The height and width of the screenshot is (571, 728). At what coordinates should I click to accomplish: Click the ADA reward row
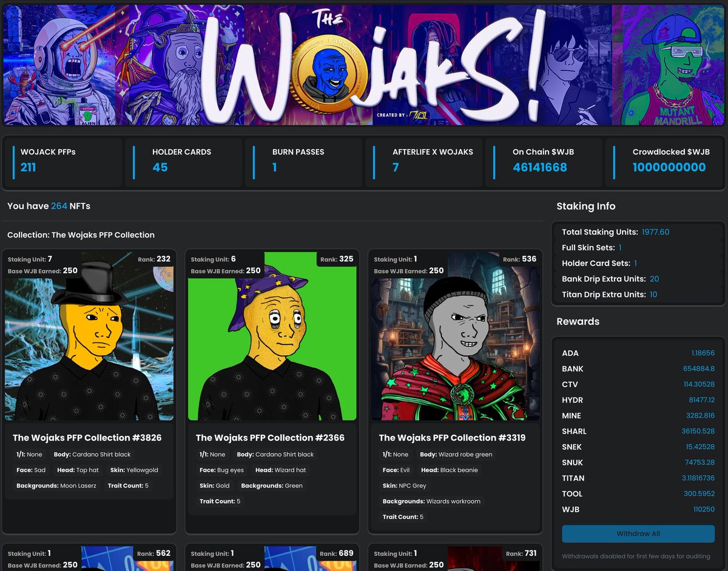click(x=638, y=353)
